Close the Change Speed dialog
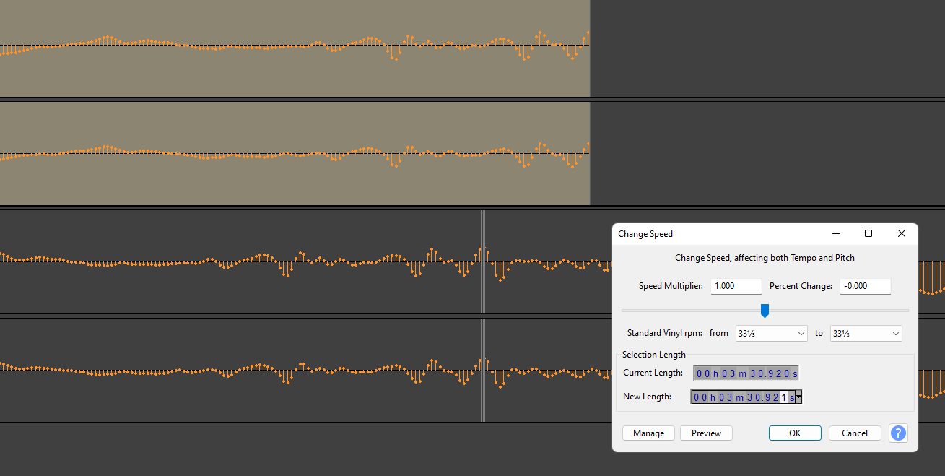 (x=901, y=233)
